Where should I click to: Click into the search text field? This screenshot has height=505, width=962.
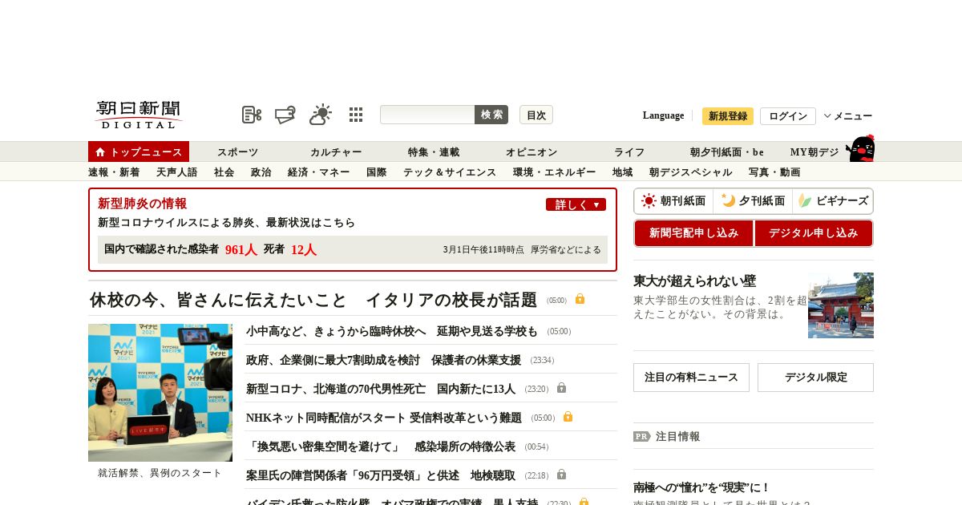(x=427, y=115)
